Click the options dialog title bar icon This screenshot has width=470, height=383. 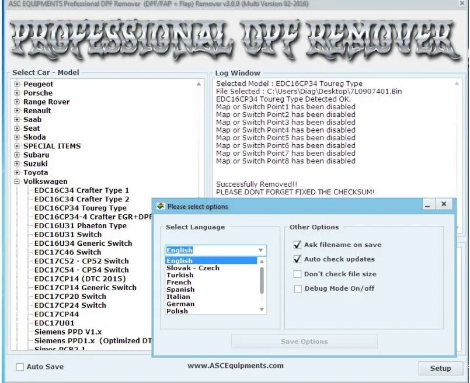tap(161, 206)
